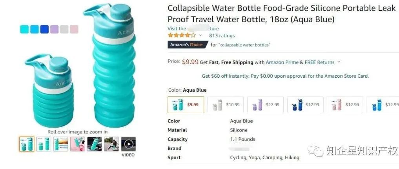Image resolution: width=399 pixels, height=169 pixels.
Task: Open the 813 ratings link
Action: [x=222, y=36]
